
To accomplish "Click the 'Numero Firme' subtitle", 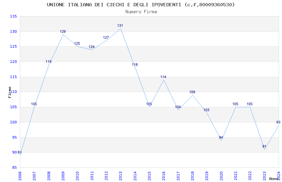I will tap(141, 12).
